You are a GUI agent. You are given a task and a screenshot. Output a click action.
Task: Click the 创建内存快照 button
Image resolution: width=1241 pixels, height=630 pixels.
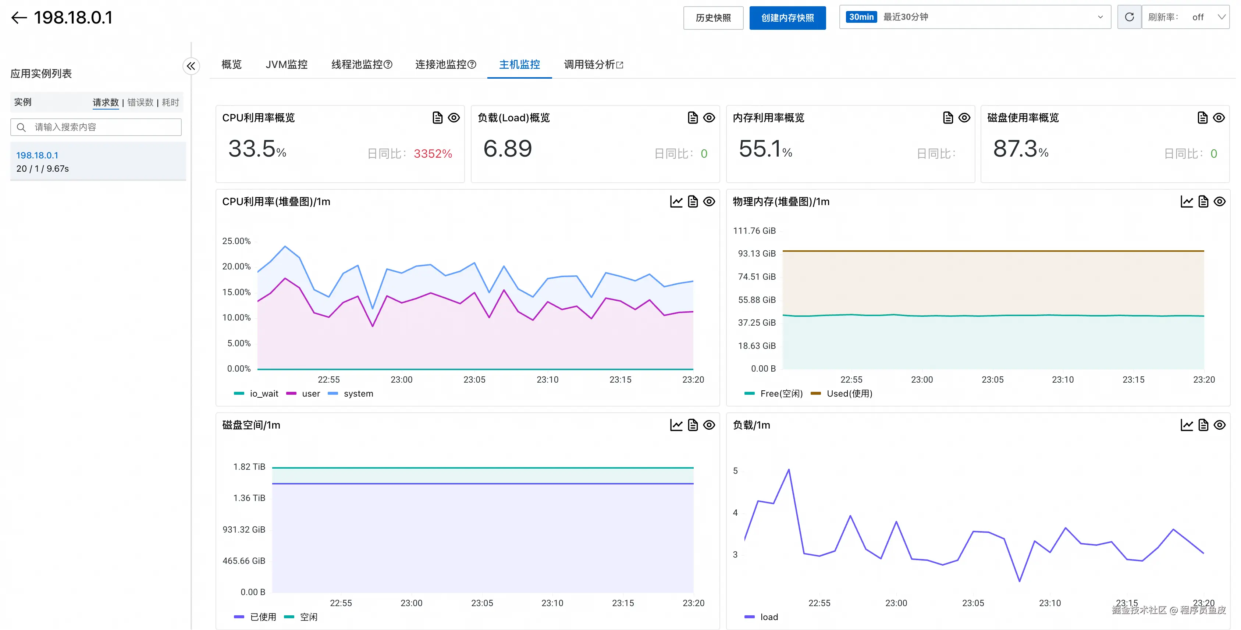pos(787,18)
